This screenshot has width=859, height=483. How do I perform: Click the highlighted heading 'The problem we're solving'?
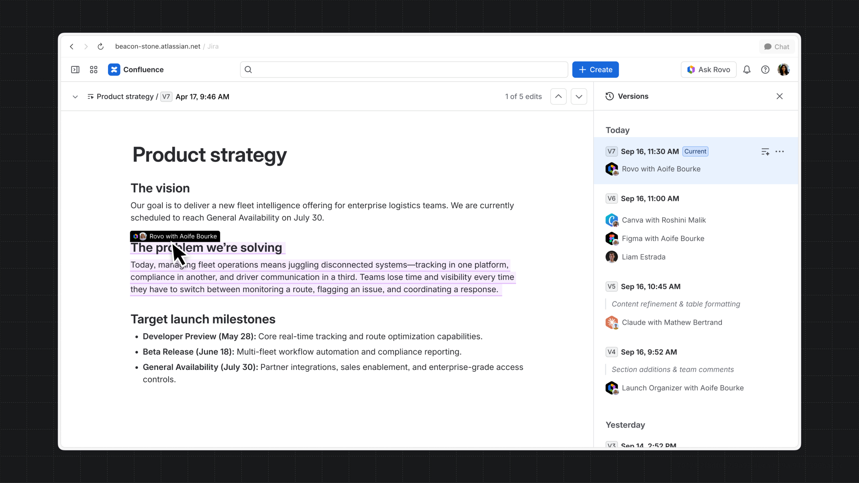tap(206, 248)
